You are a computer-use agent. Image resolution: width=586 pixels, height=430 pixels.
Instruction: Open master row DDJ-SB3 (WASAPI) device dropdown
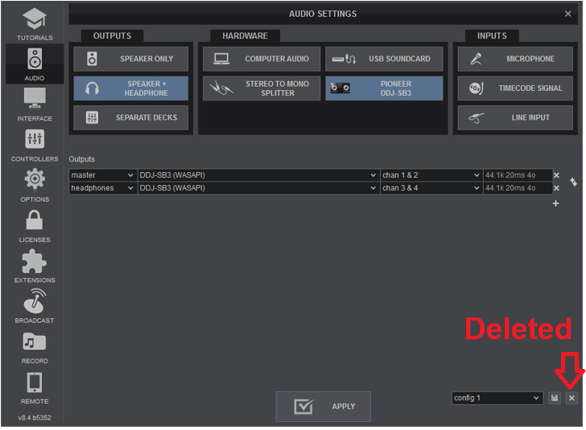(x=258, y=175)
